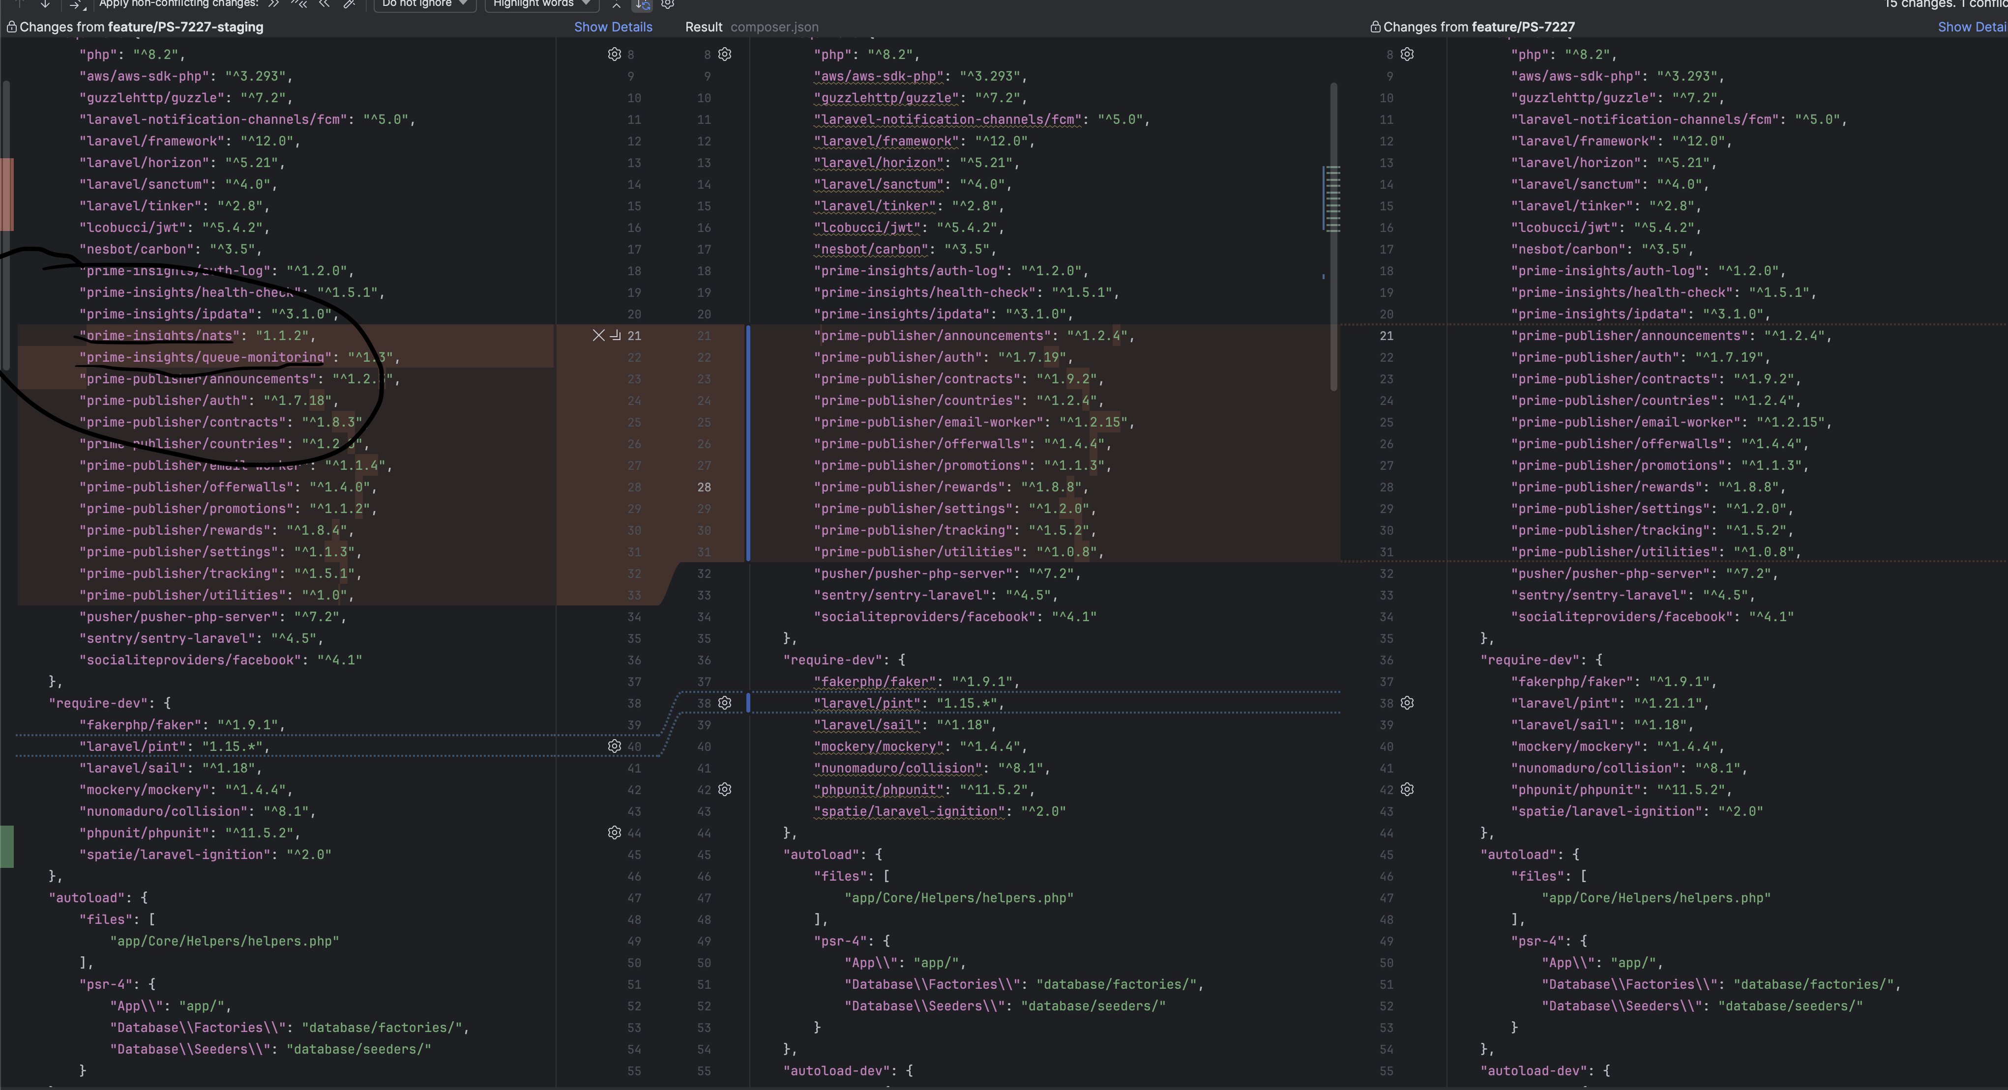Apply non-conflicting changes from right side
The height and width of the screenshot is (1090, 2008).
325,4
